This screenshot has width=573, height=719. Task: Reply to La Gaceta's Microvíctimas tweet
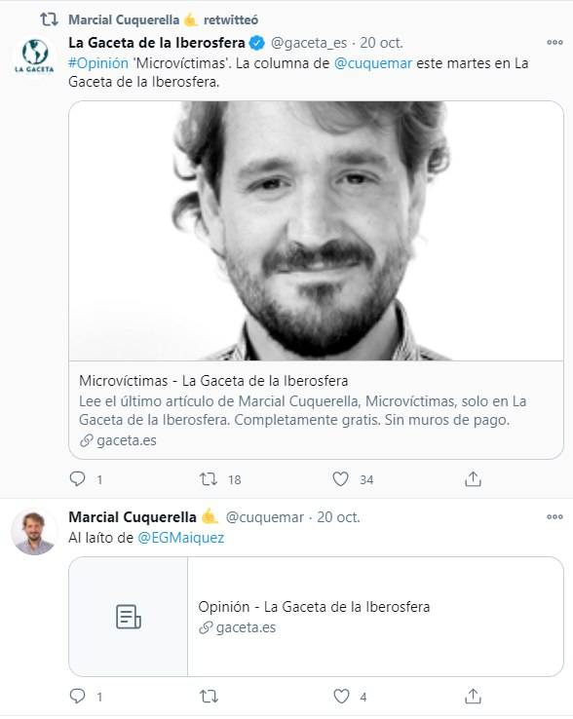(78, 479)
